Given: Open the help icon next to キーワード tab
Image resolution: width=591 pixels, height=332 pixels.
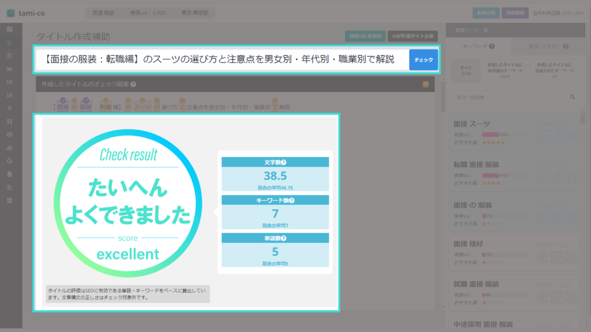Looking at the screenshot, I should point(492,46).
